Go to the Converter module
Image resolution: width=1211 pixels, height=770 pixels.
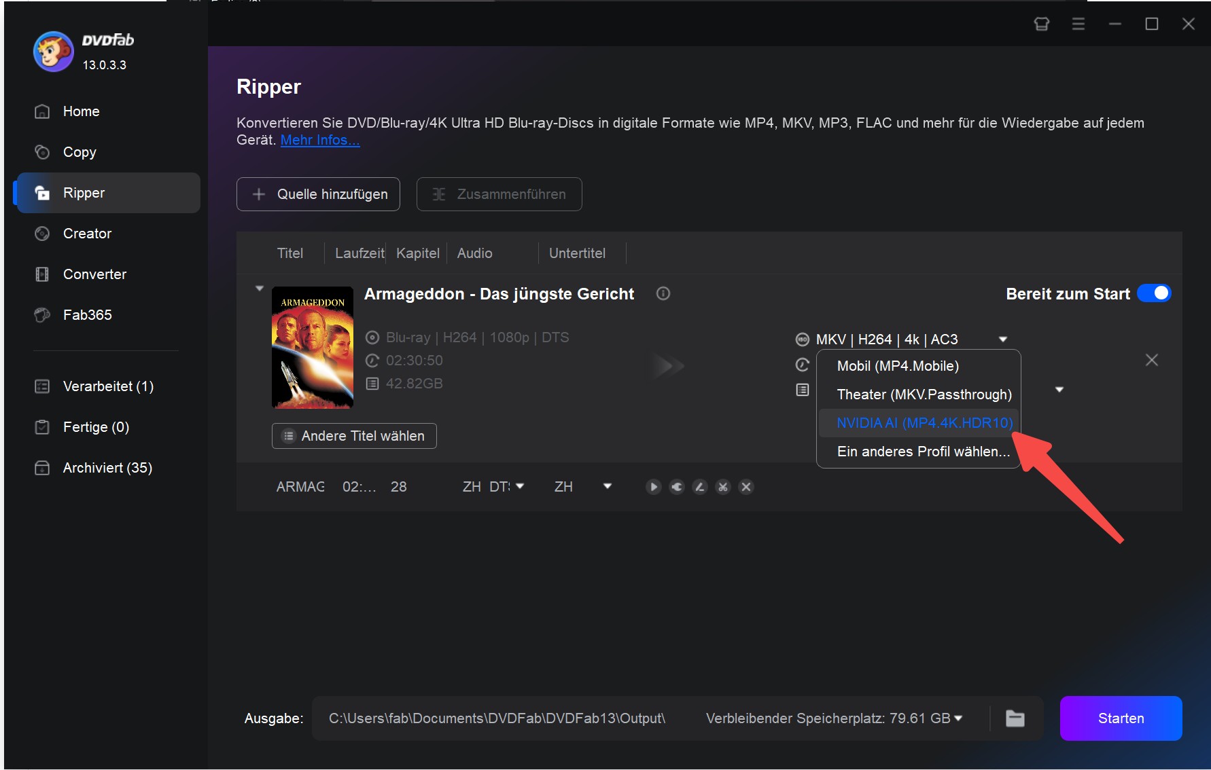click(107, 274)
